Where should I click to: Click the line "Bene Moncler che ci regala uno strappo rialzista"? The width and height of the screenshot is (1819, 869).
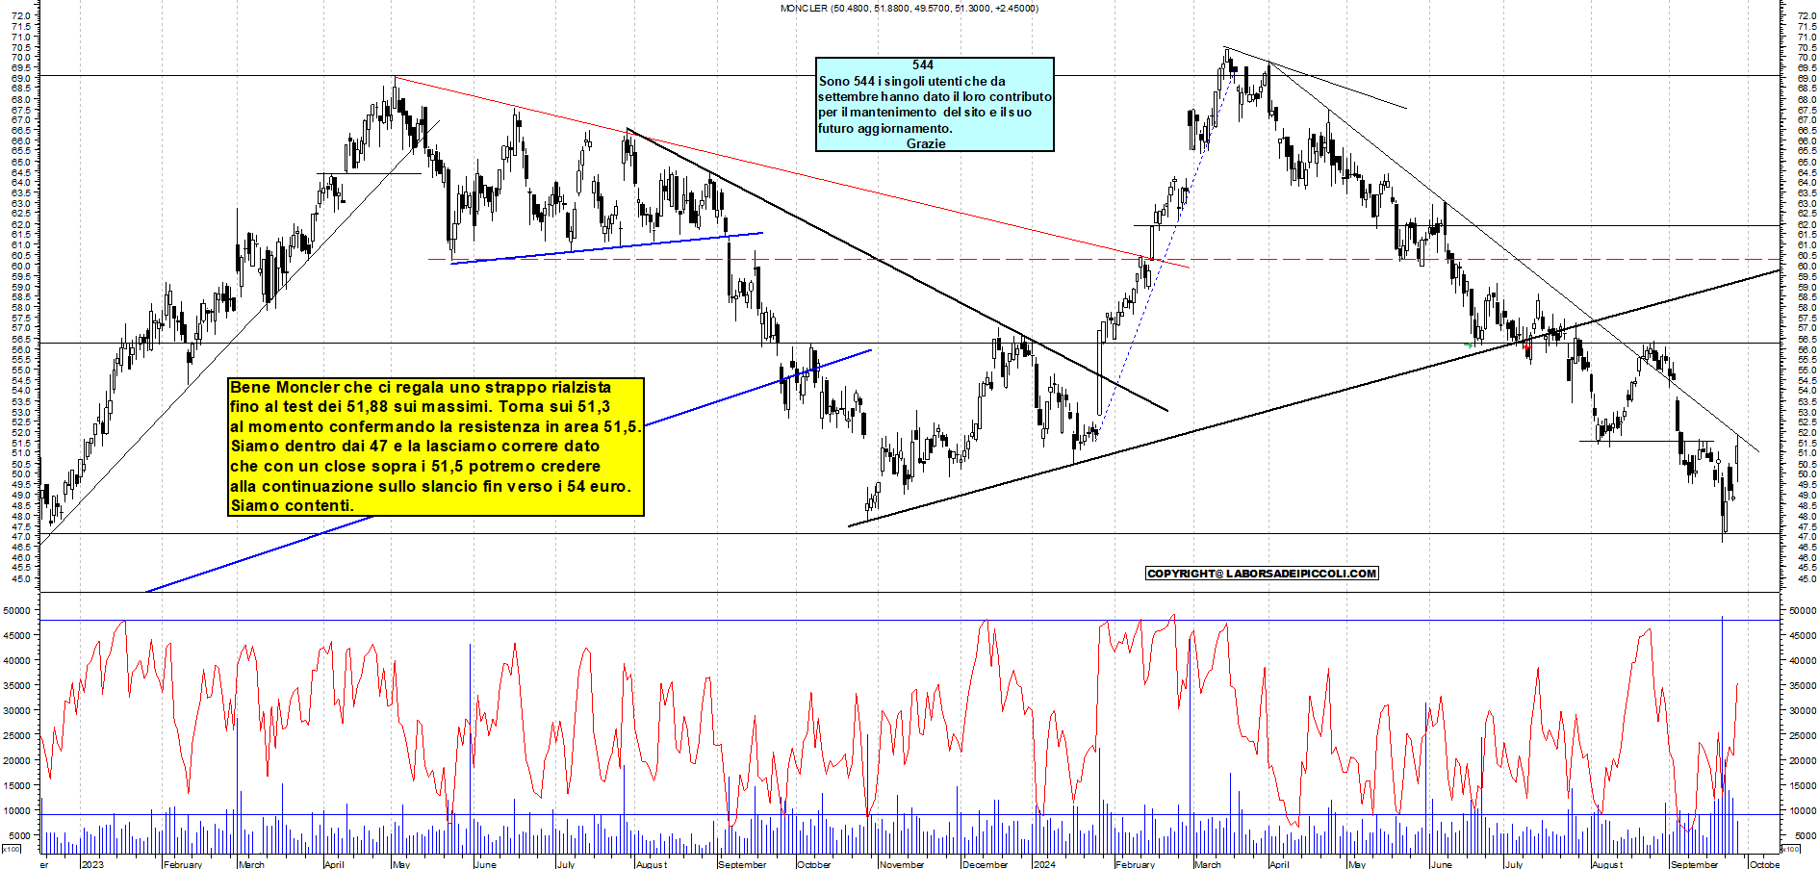click(421, 387)
